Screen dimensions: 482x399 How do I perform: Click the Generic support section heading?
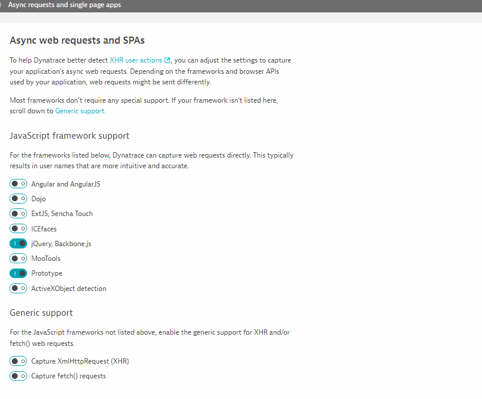tap(41, 313)
